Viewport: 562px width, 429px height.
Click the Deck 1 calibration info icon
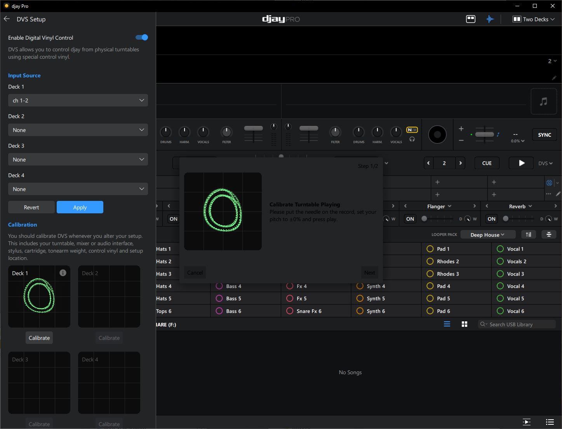[x=63, y=273]
